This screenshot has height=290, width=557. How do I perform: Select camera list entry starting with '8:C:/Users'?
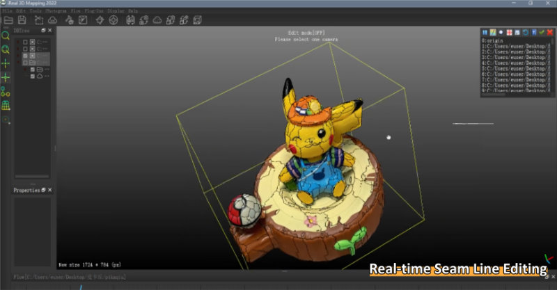516,85
